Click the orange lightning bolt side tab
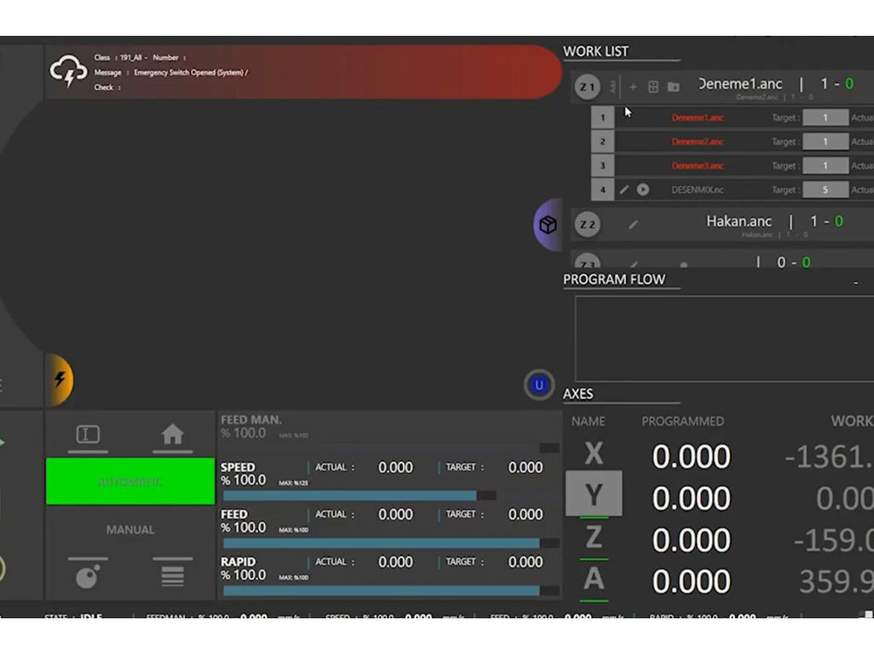 [x=60, y=379]
